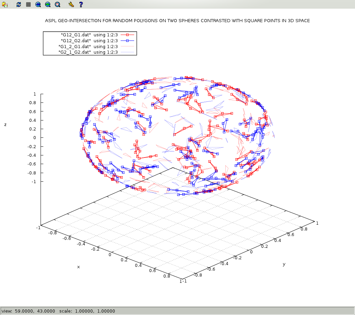Viewport: 355px width, 315px height.
Task: Open terminal configuration wrench icon
Action: 71,4
